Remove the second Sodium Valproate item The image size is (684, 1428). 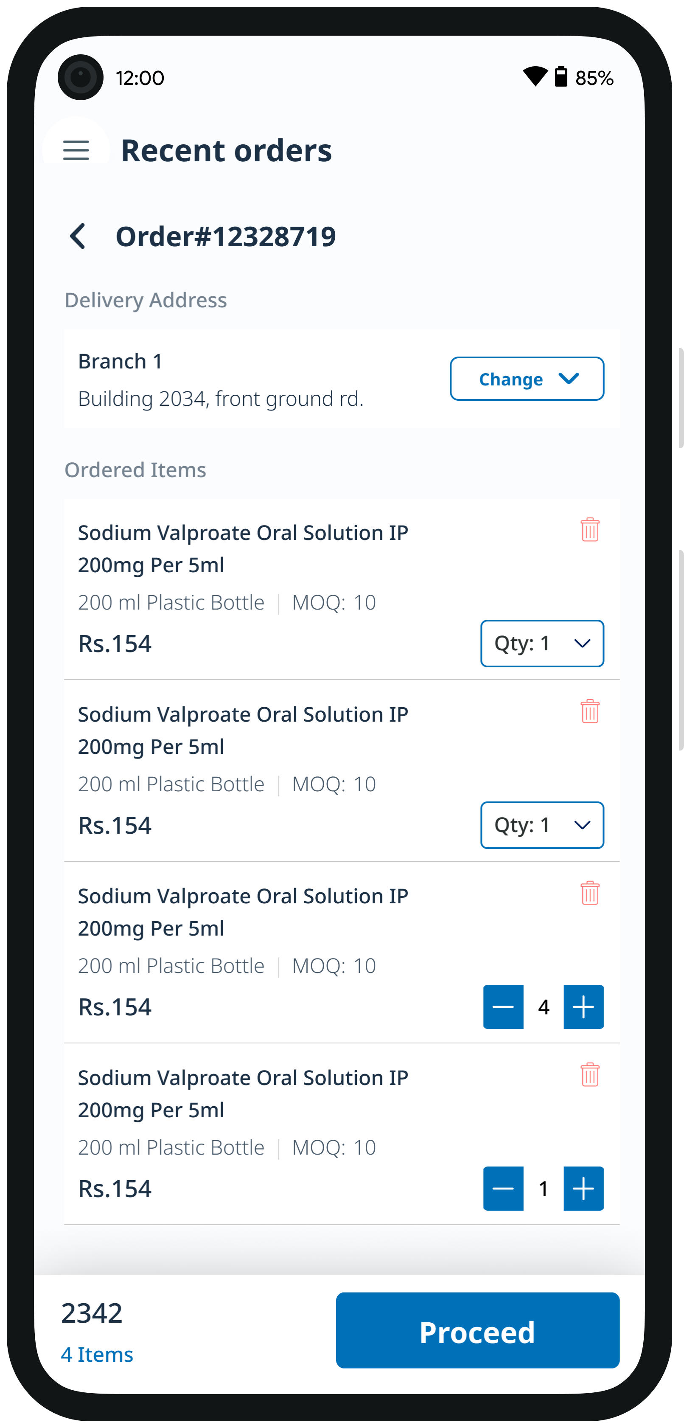click(590, 711)
